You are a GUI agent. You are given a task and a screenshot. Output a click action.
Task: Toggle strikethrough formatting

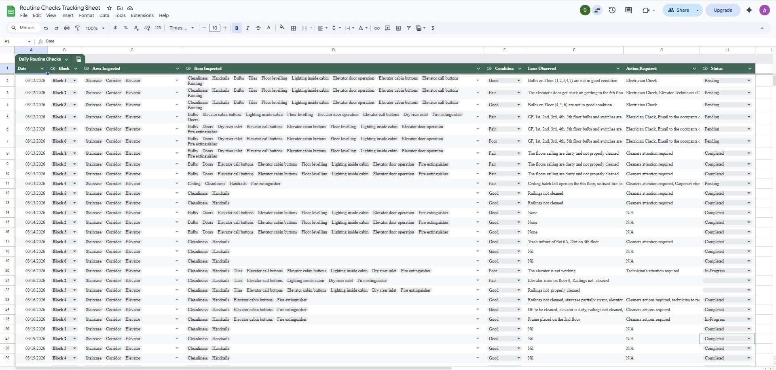258,28
